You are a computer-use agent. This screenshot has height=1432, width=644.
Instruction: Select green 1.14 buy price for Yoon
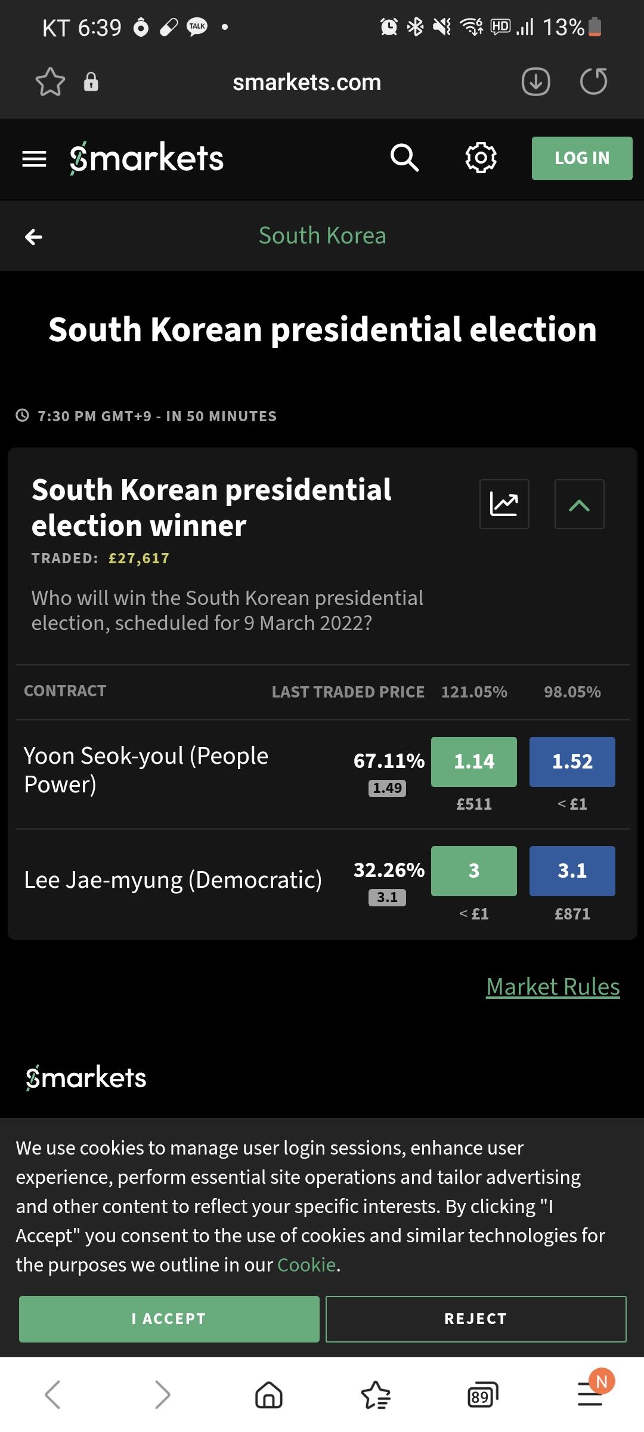coord(473,762)
